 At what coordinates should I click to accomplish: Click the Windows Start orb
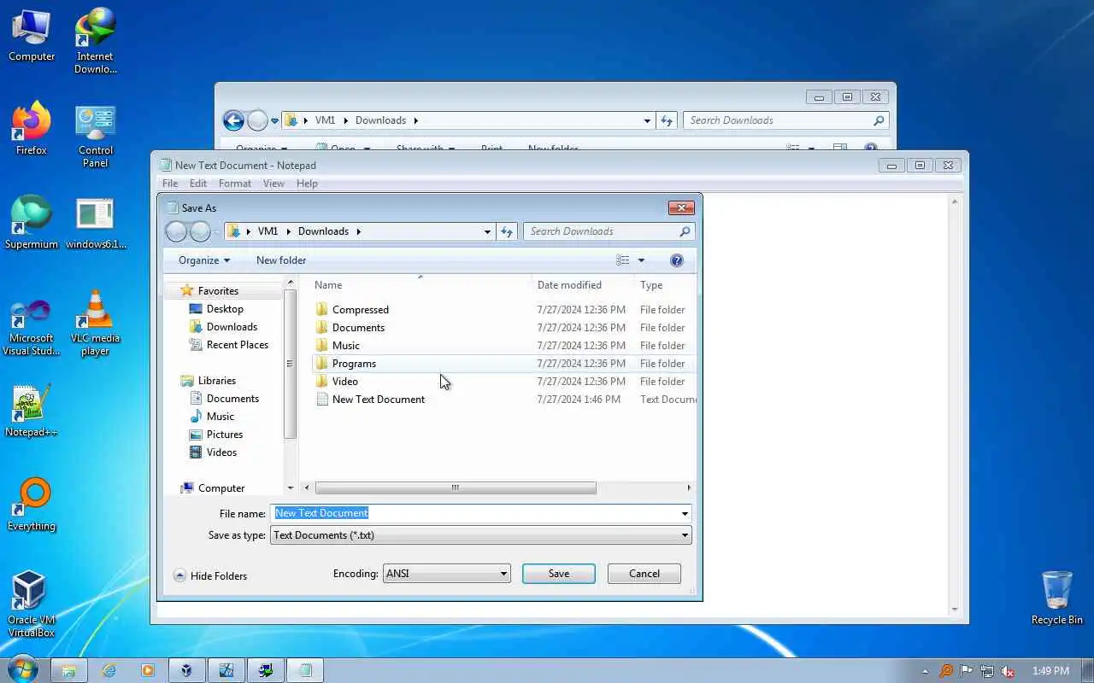(x=23, y=670)
